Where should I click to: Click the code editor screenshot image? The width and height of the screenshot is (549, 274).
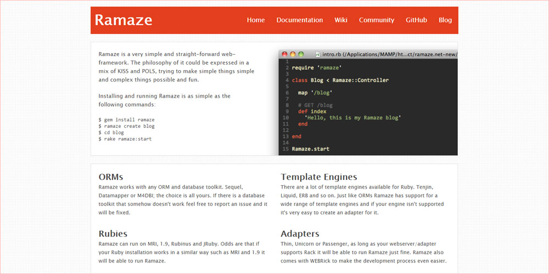[368, 102]
